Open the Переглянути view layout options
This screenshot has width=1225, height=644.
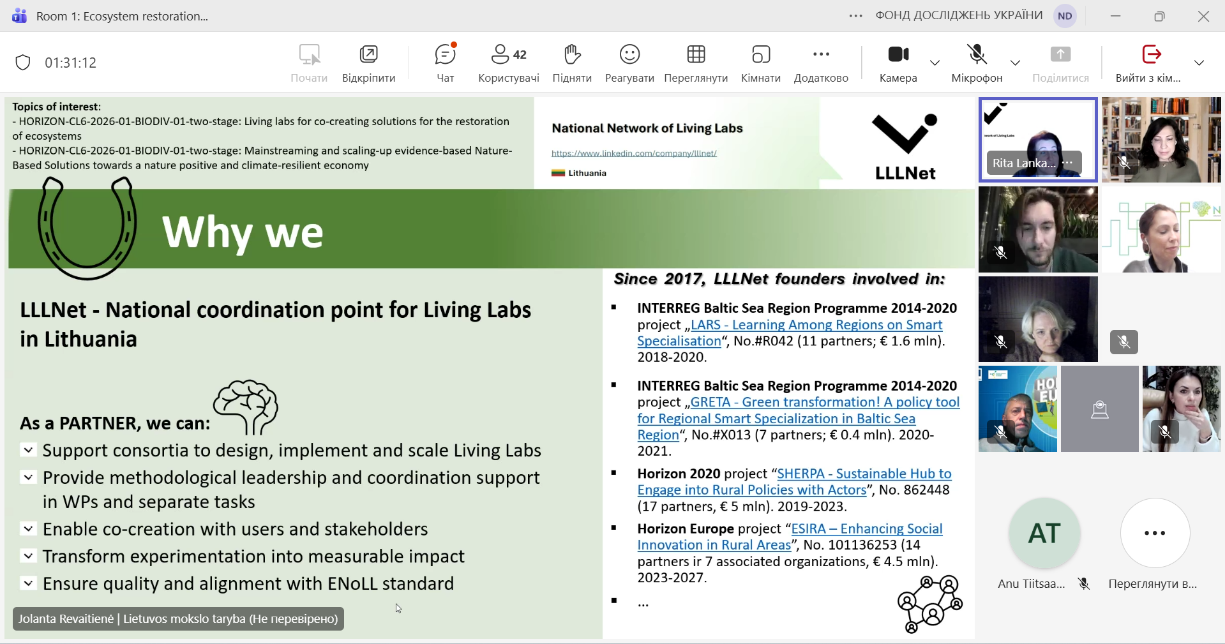696,63
